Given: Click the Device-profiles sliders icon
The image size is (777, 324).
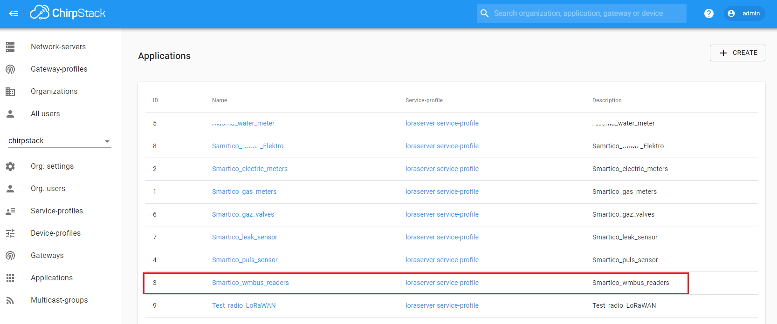Looking at the screenshot, I should (10, 233).
